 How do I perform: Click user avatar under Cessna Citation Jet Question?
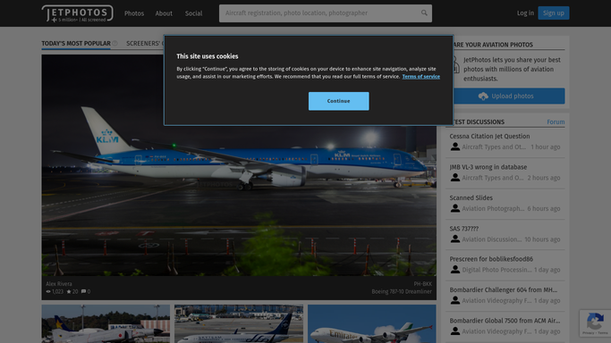tap(454, 146)
